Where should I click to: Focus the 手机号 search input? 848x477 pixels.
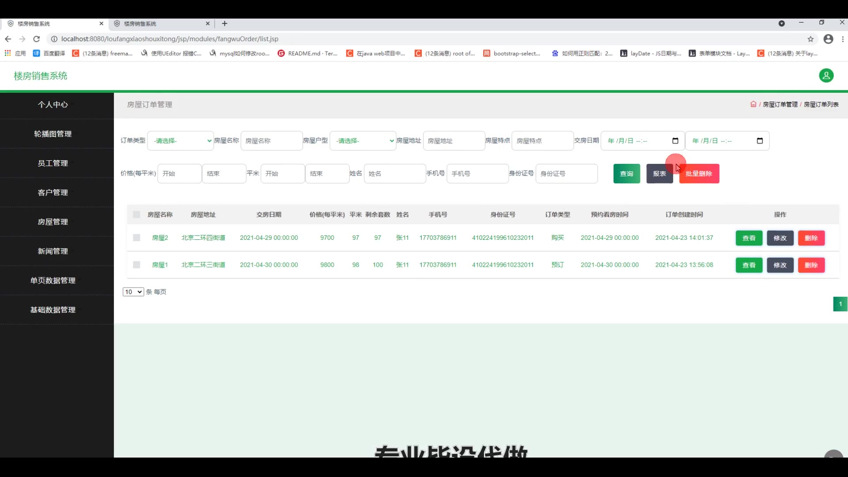pyautogui.click(x=477, y=174)
